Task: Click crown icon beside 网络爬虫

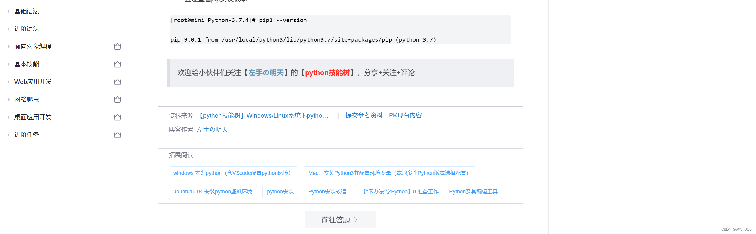Action: pos(118,99)
